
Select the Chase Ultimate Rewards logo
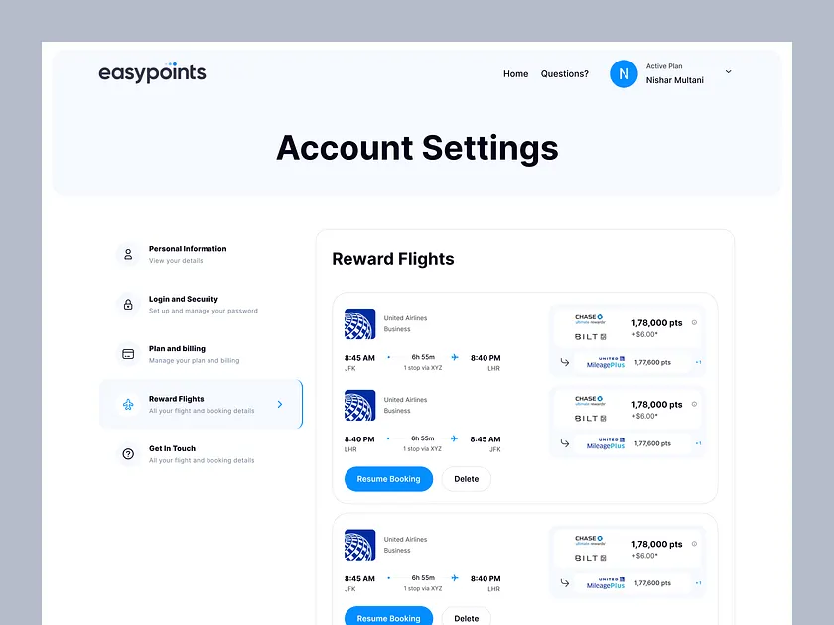pos(589,318)
